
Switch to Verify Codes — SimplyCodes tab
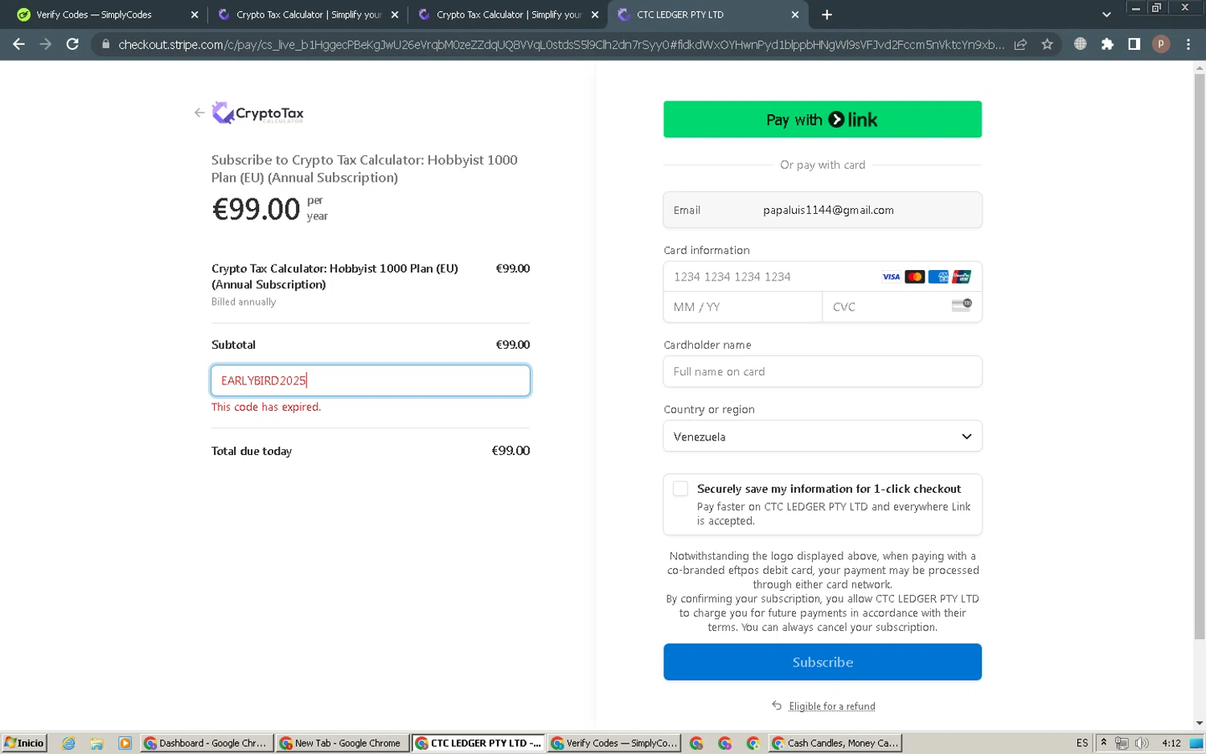[108, 14]
